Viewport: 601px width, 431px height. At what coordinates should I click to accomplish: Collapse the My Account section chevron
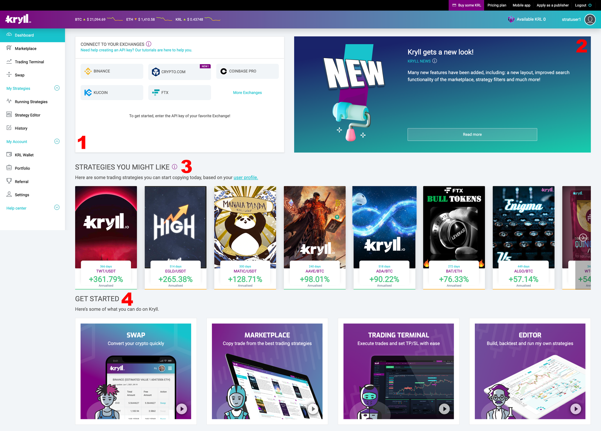click(x=57, y=141)
